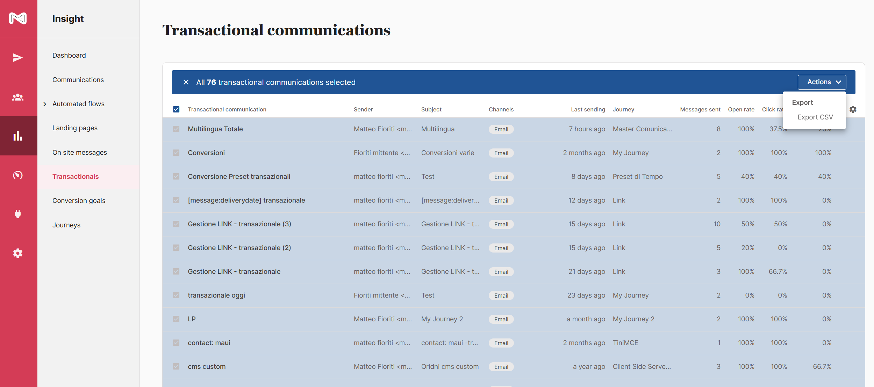Click the send paper plane sidebar icon
The width and height of the screenshot is (874, 387).
18,58
